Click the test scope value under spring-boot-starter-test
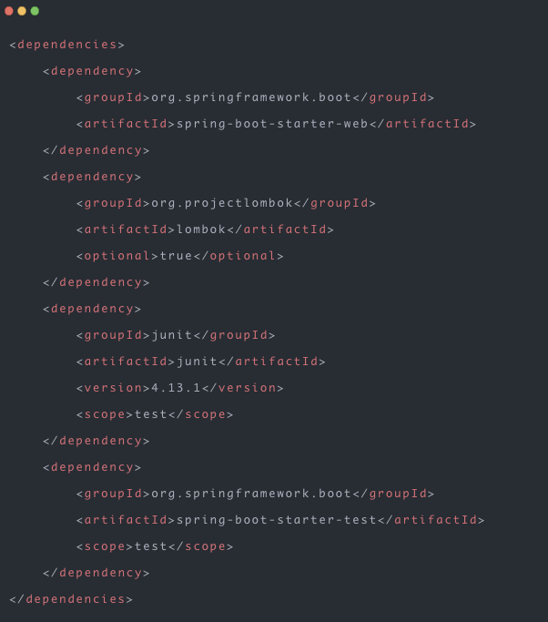 (151, 546)
